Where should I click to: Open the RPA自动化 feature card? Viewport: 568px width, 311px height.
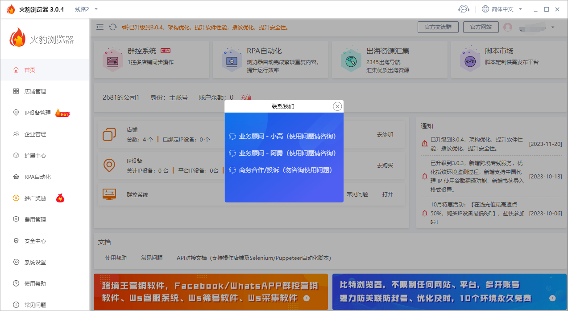coord(270,60)
